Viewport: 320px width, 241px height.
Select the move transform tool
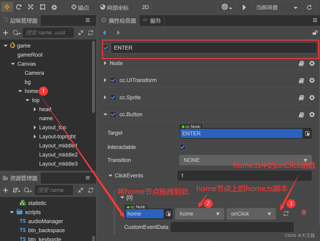click(7, 7)
